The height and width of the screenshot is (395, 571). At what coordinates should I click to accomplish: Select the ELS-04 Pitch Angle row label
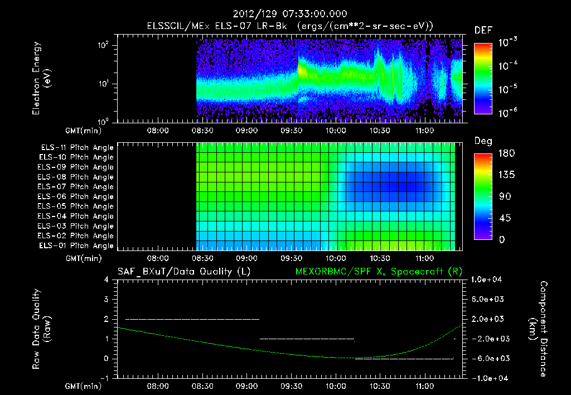(x=76, y=216)
